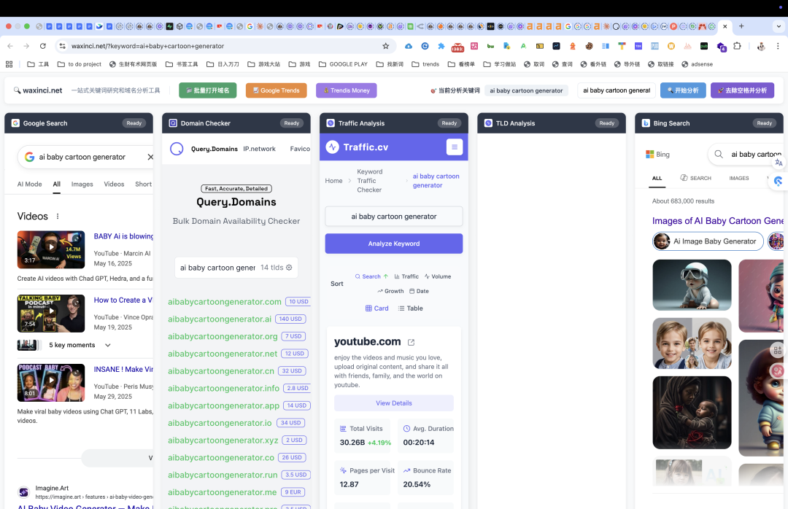Click Analyze Keyword button
The image size is (788, 509).
click(x=393, y=244)
